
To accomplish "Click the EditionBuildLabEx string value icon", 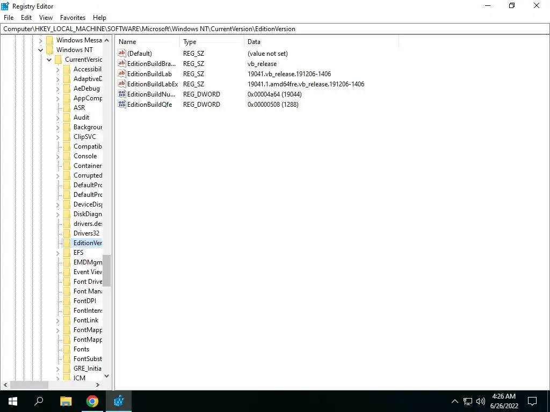I will pyautogui.click(x=122, y=84).
